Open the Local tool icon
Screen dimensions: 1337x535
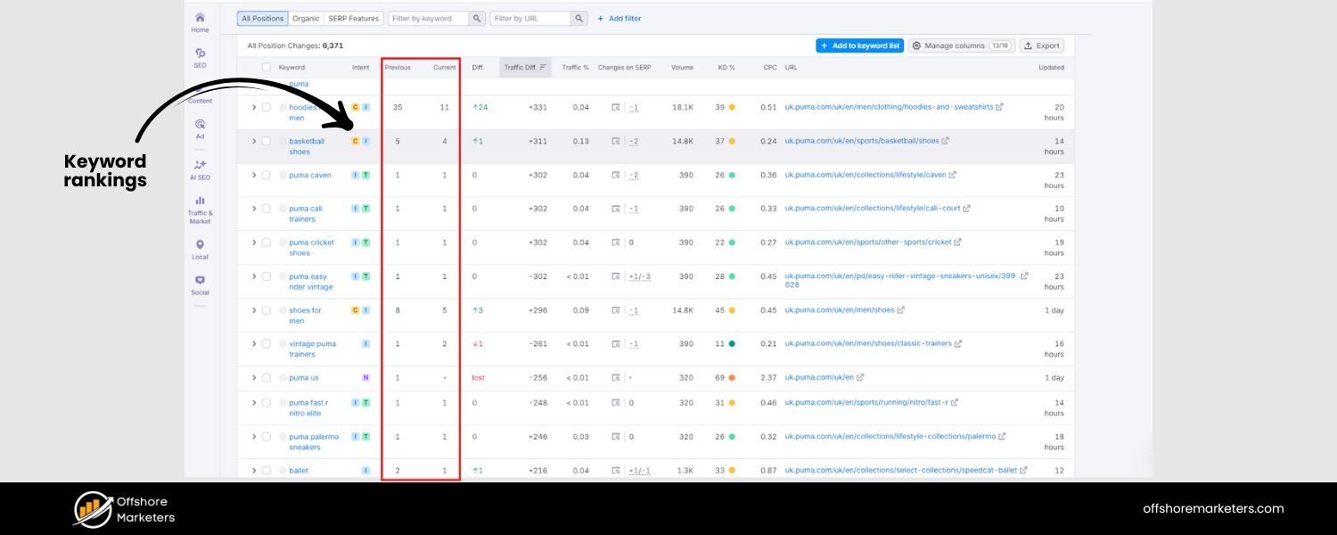tap(200, 243)
